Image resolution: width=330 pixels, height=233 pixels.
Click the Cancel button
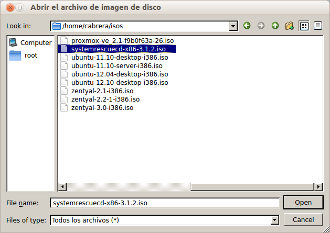point(303,220)
